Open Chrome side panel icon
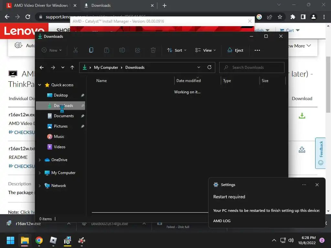Screen dimensions: 331x248 click(x=303, y=17)
